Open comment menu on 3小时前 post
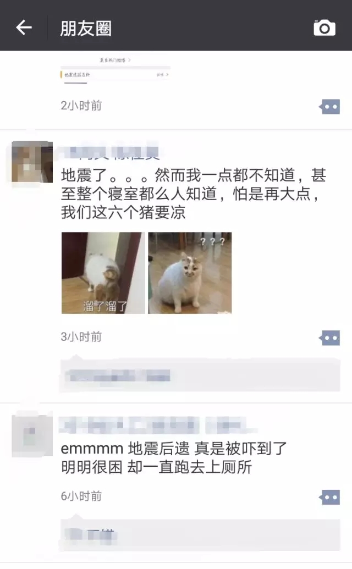This screenshot has height=569, width=352. tap(329, 338)
